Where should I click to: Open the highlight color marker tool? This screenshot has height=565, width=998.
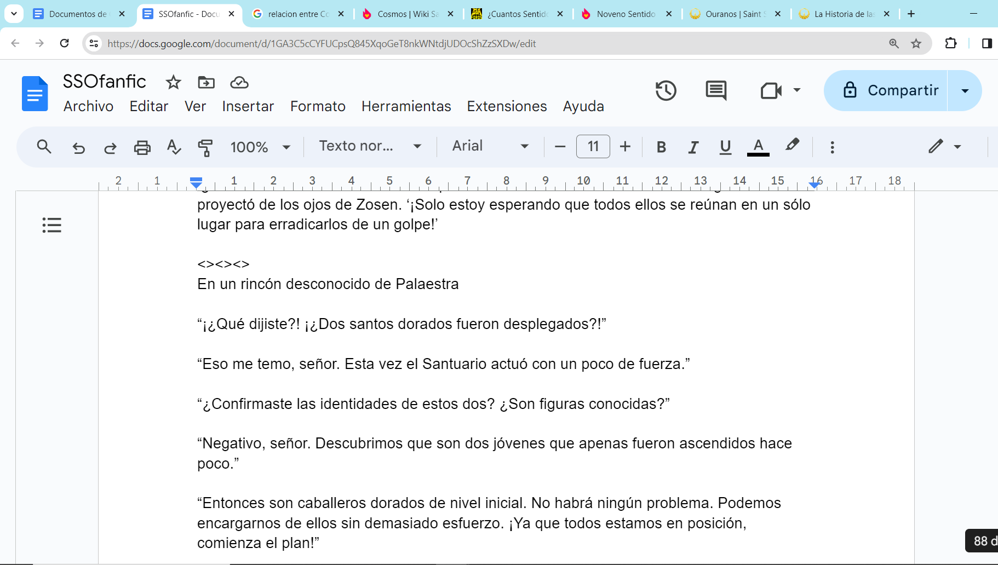[792, 145]
